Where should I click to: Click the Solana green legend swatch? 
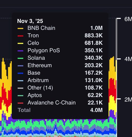pos(21,58)
